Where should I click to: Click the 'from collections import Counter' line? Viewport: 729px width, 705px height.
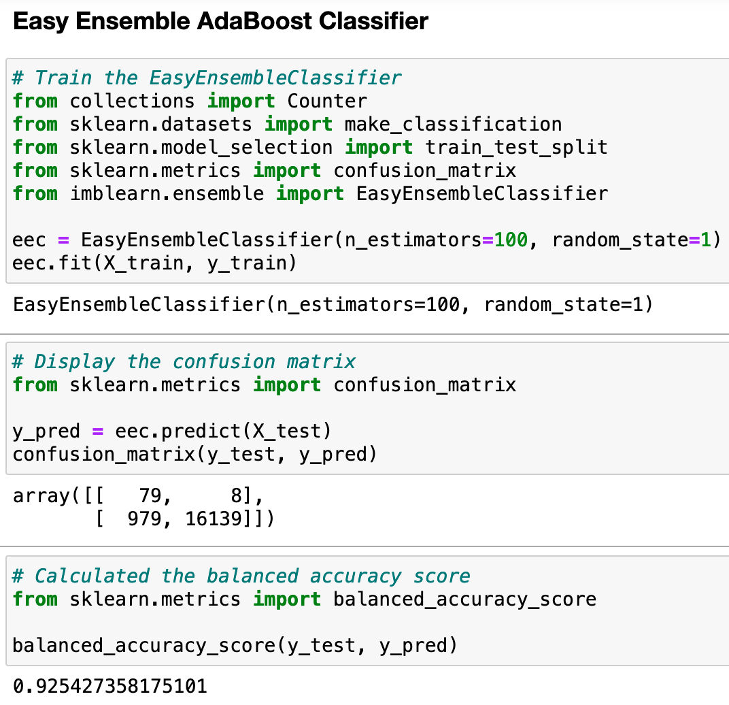[190, 101]
